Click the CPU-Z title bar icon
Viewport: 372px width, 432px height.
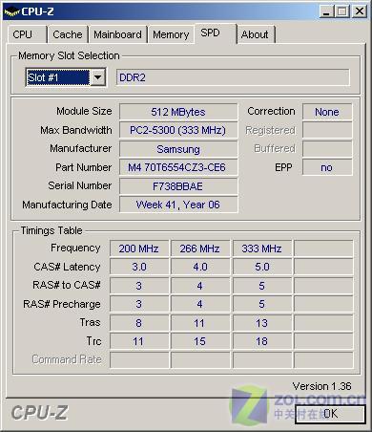point(11,12)
